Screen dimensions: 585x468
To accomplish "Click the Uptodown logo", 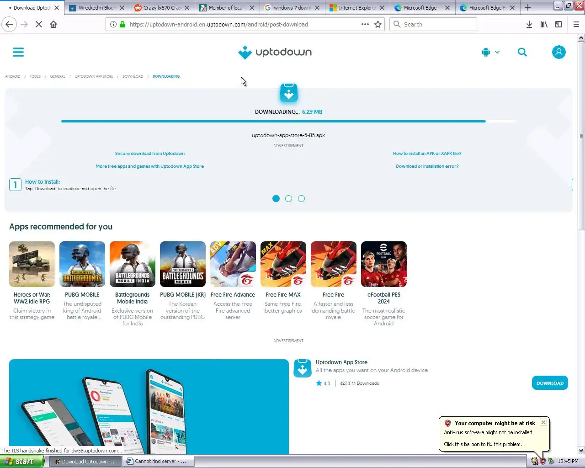I will click(x=275, y=53).
